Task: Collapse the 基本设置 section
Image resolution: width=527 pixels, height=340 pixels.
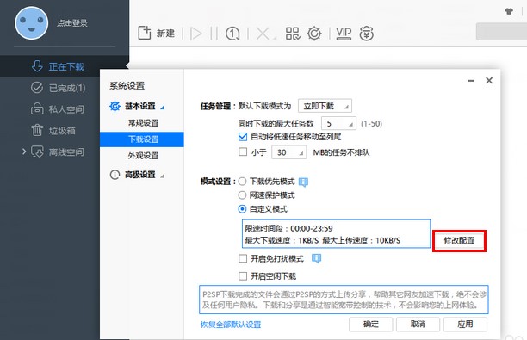Action: [x=163, y=108]
